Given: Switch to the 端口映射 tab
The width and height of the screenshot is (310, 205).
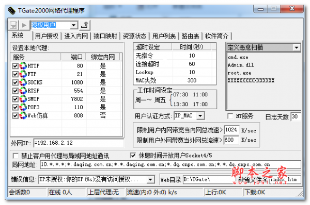Looking at the screenshot, I should point(105,36).
